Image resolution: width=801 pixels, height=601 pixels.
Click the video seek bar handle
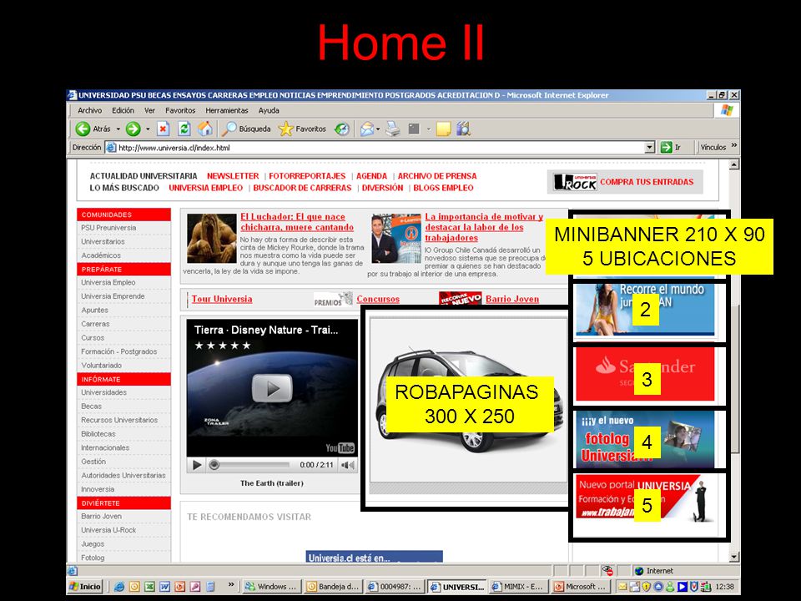tap(214, 465)
